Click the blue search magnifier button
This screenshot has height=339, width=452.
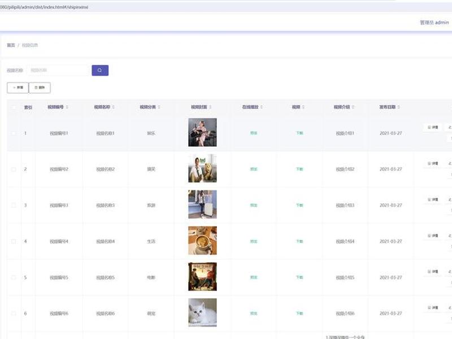100,70
